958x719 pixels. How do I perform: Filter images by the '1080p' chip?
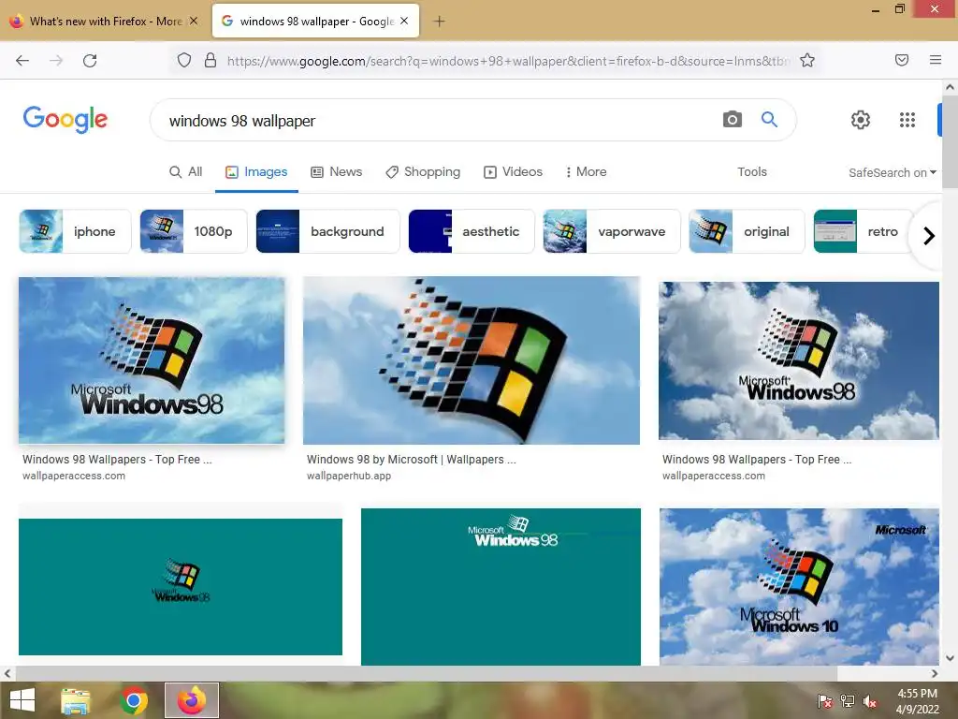click(x=194, y=231)
